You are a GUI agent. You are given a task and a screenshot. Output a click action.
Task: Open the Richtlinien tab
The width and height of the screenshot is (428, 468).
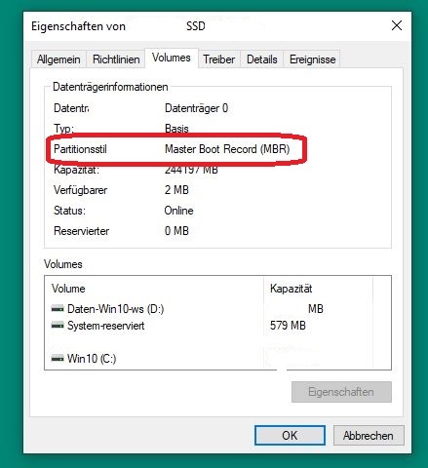116,59
